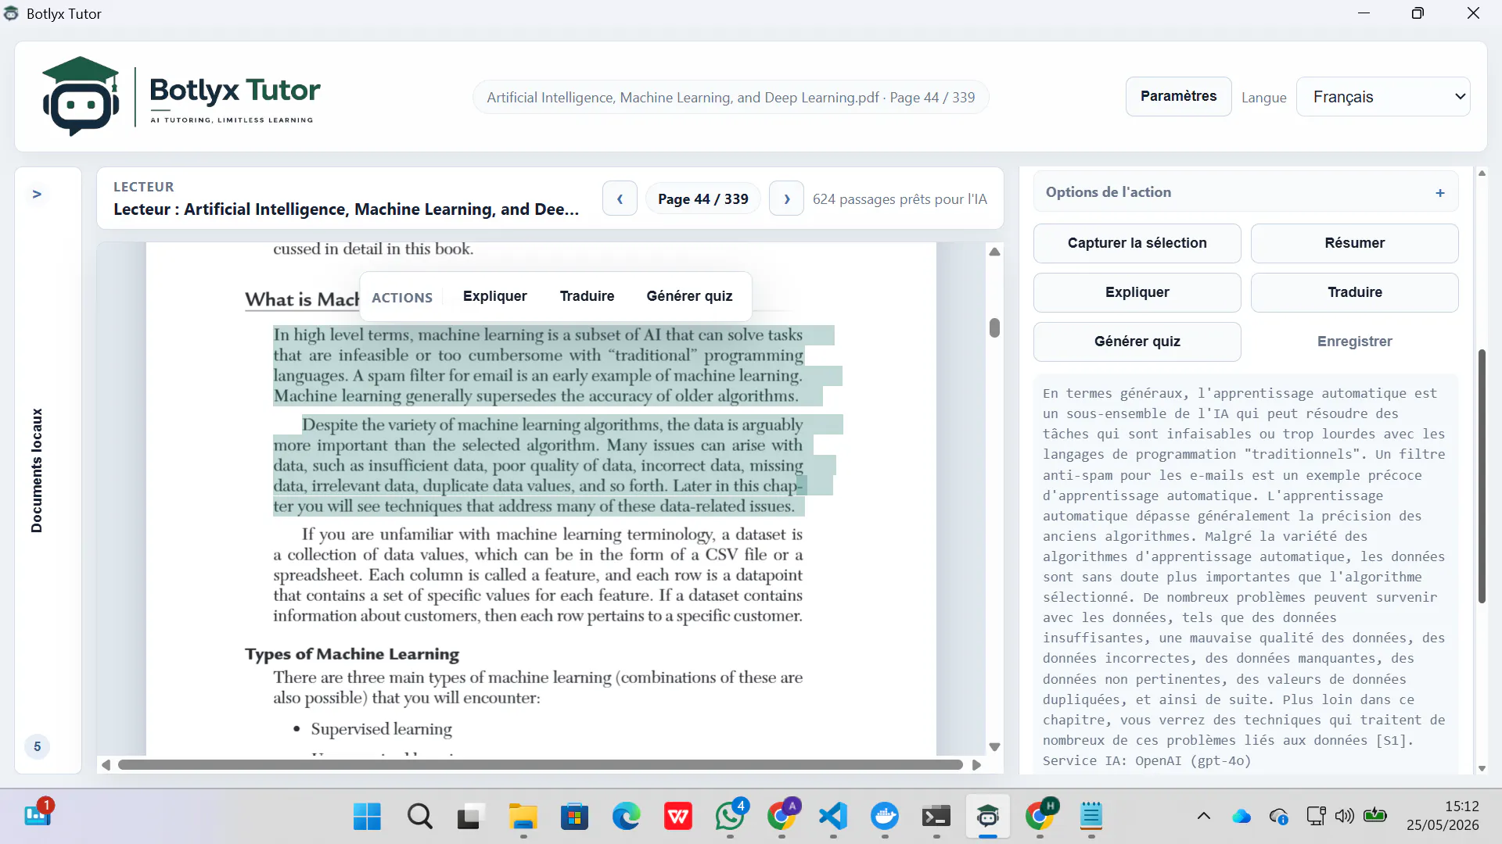The image size is (1502, 844).
Task: Click OneDrive cloud tray icon
Action: (x=1241, y=817)
